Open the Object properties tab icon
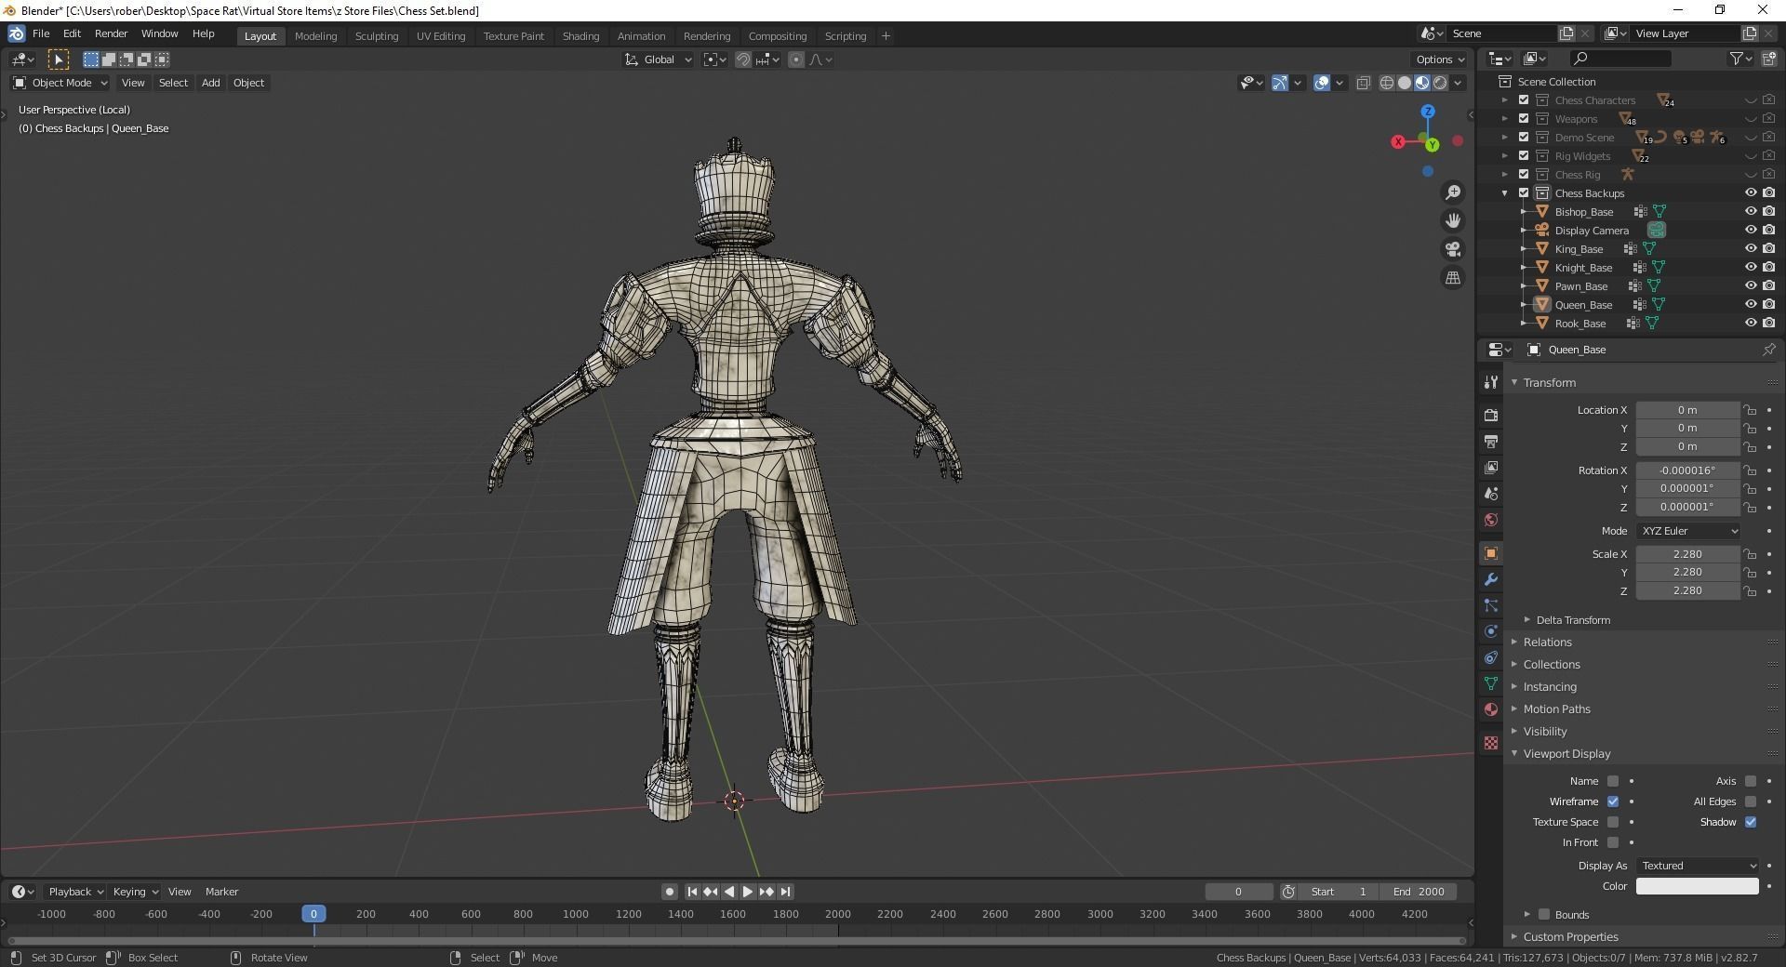The height and width of the screenshot is (967, 1786). click(x=1491, y=553)
